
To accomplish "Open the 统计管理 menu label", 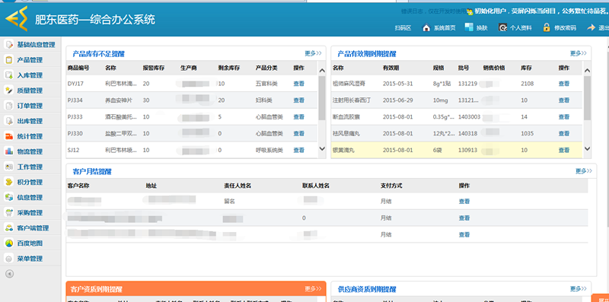I will [x=30, y=137].
